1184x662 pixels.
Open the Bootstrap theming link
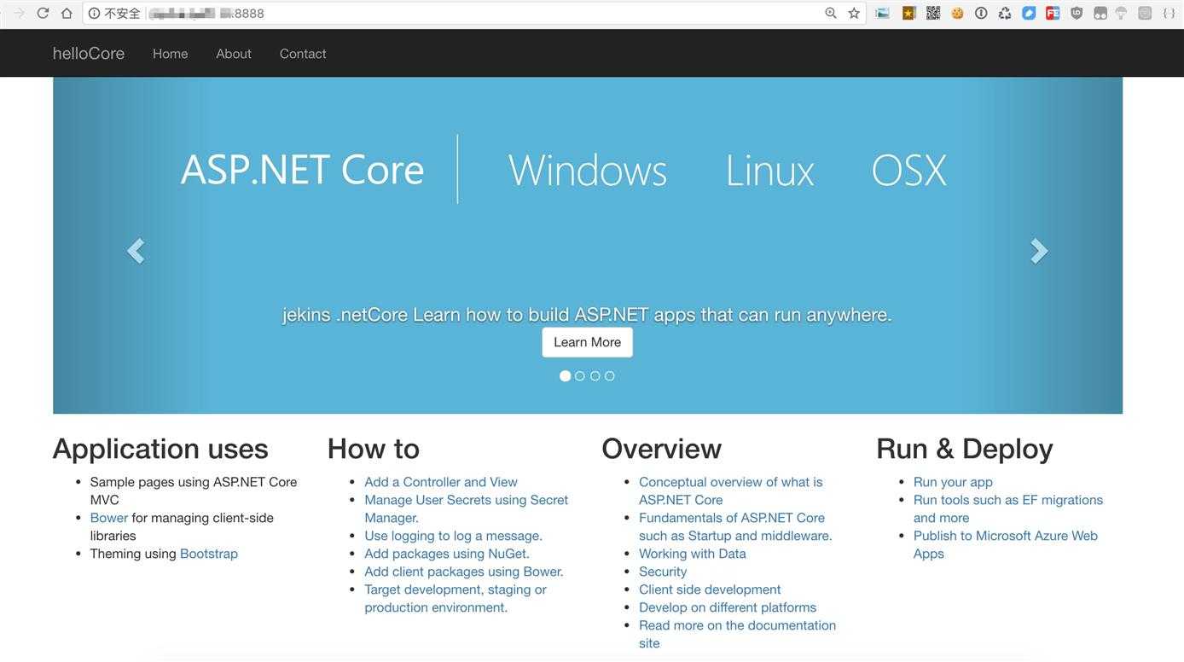pyautogui.click(x=209, y=554)
